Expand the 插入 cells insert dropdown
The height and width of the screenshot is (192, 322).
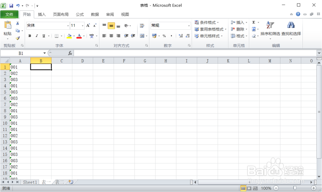pyautogui.click(x=246, y=23)
